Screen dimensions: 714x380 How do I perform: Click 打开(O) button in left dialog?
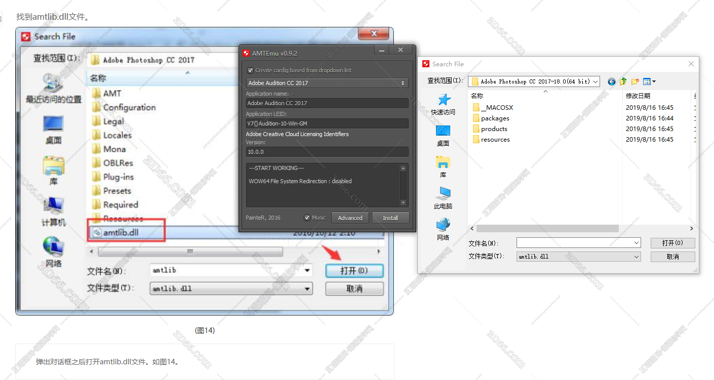click(x=354, y=271)
